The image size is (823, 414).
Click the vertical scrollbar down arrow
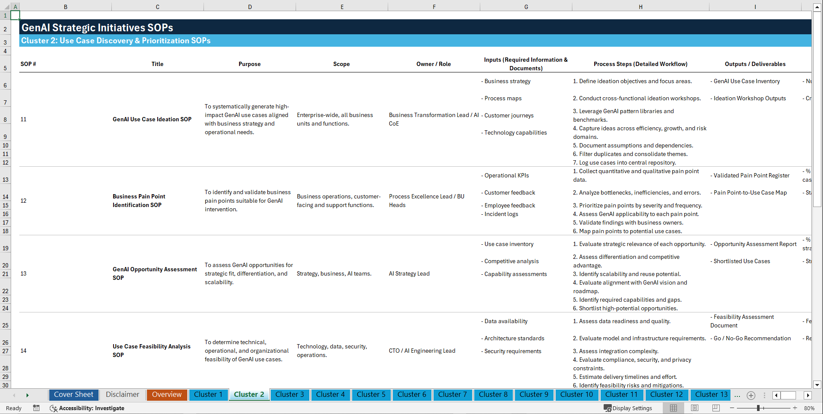point(817,385)
